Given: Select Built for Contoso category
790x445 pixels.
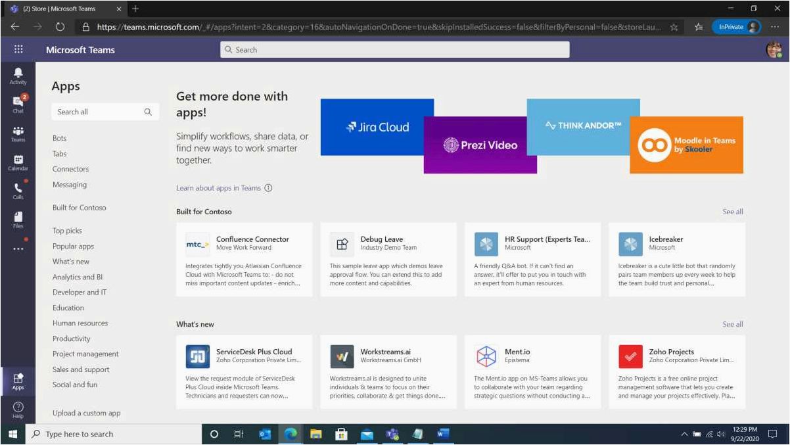Looking at the screenshot, I should pos(79,208).
